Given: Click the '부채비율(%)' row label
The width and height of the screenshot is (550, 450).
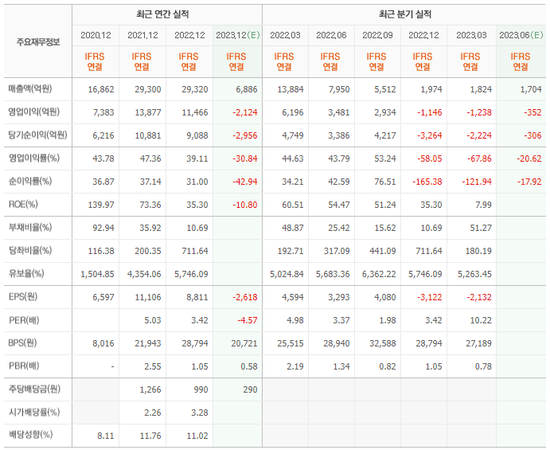Looking at the screenshot, I should pyautogui.click(x=30, y=228).
